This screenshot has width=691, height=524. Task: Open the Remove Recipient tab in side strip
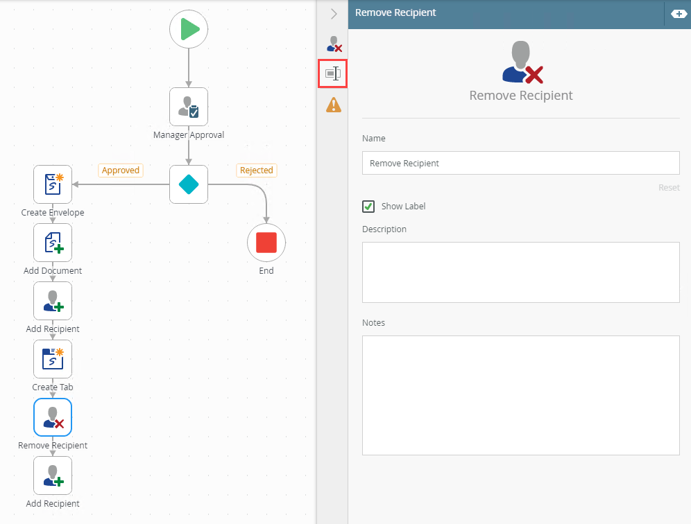(x=334, y=44)
